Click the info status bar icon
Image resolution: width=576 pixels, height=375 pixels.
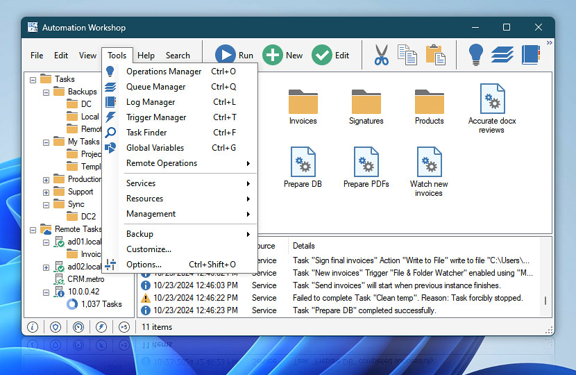pyautogui.click(x=33, y=327)
